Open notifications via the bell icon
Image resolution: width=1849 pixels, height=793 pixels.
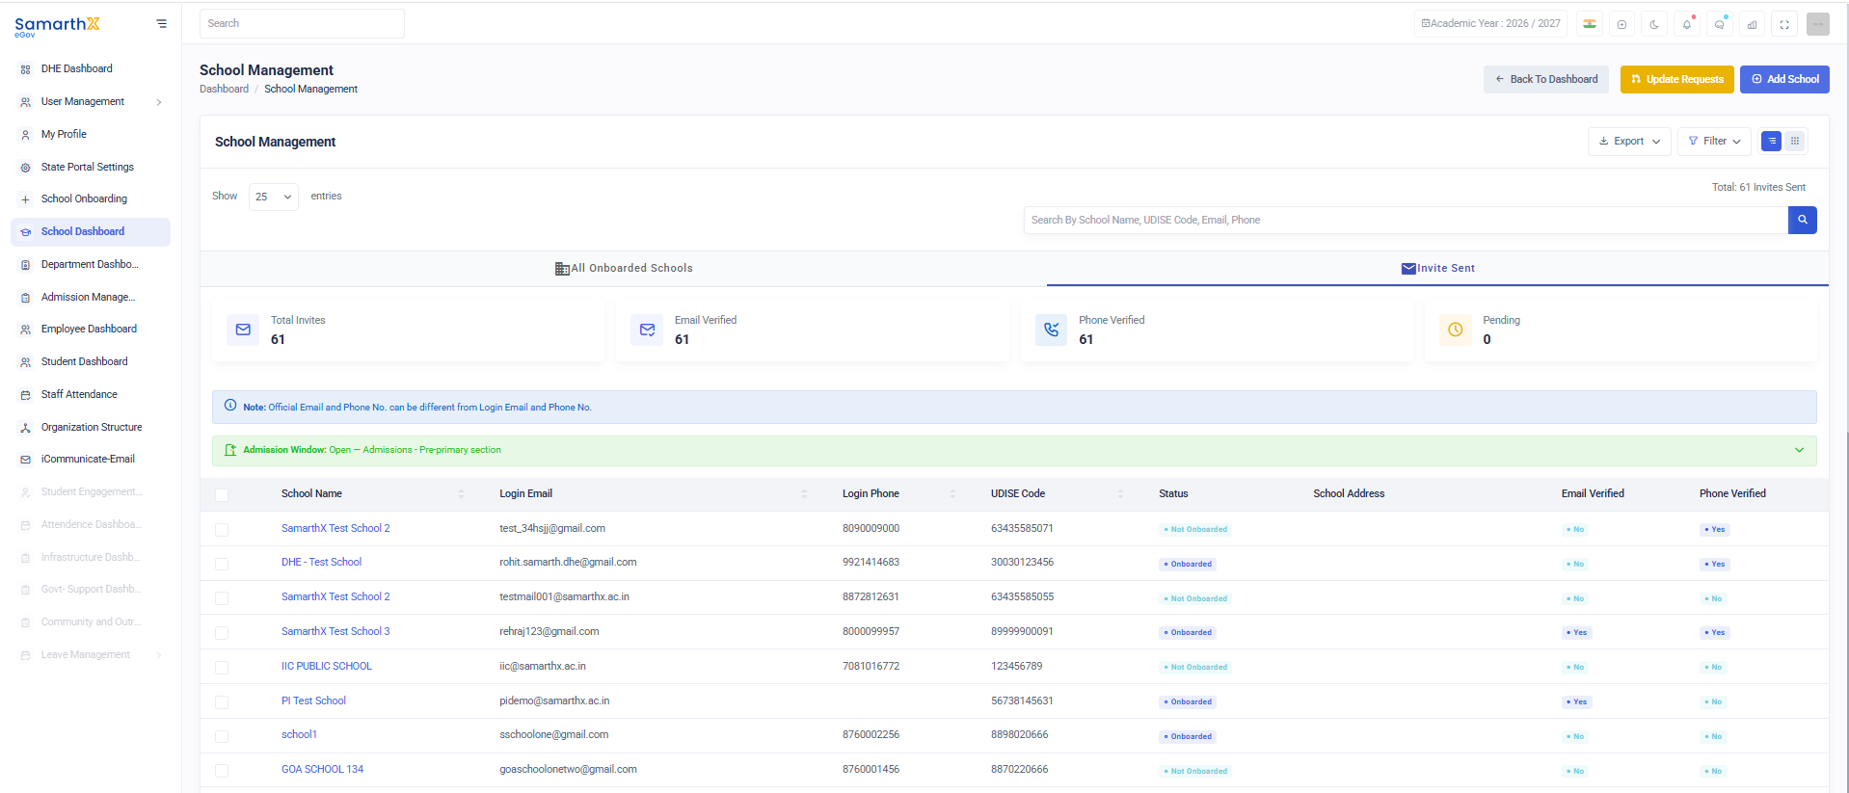[x=1687, y=24]
